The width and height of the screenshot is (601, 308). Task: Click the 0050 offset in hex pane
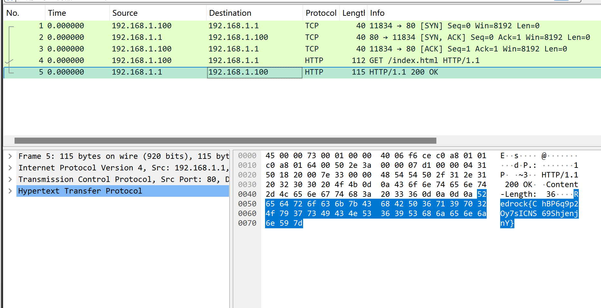[x=247, y=204]
